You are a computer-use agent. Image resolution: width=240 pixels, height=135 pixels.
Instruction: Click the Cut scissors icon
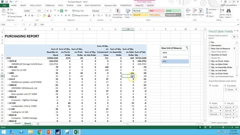pos(8,9)
